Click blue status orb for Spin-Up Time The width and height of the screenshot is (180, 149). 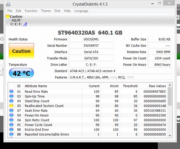11,96
